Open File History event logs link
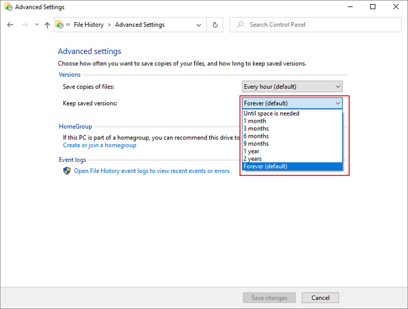Image resolution: width=408 pixels, height=309 pixels. click(x=152, y=171)
